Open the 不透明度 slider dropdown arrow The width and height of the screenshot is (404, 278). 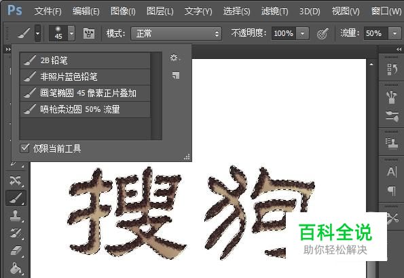click(302, 33)
